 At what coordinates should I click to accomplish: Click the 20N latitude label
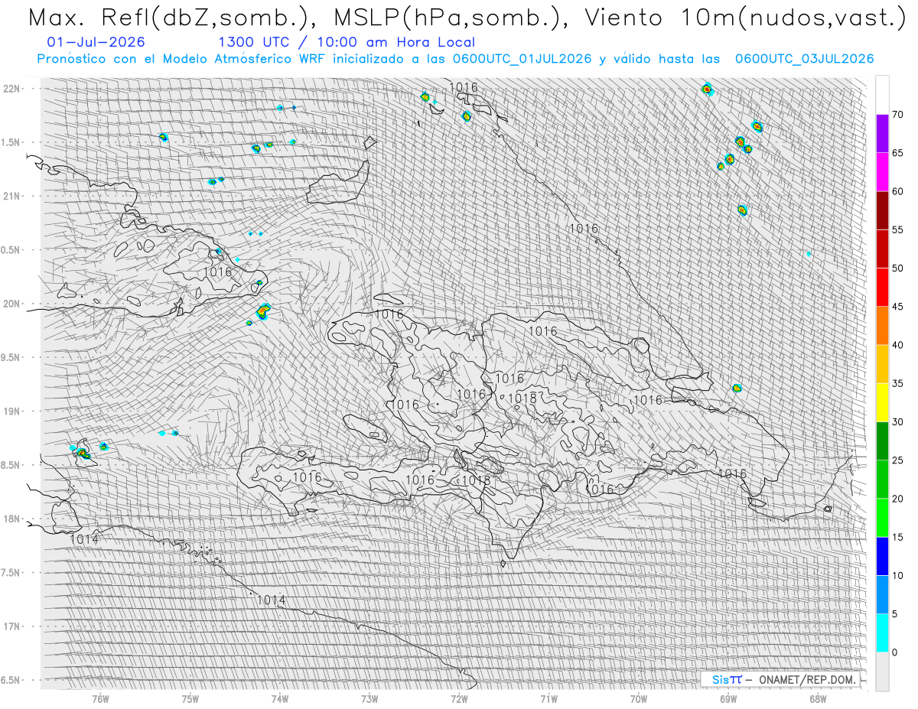(12, 304)
